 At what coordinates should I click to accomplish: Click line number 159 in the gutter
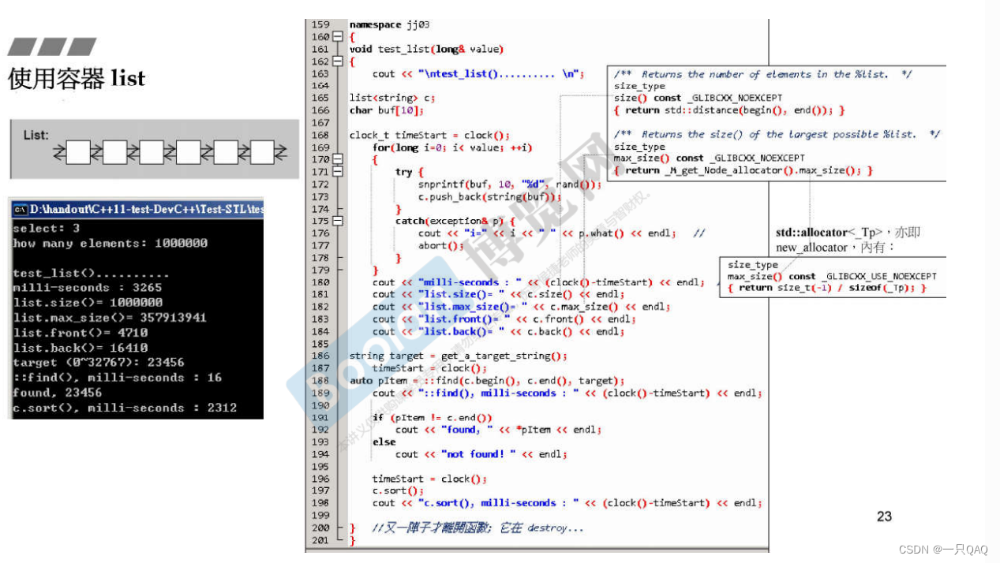320,25
